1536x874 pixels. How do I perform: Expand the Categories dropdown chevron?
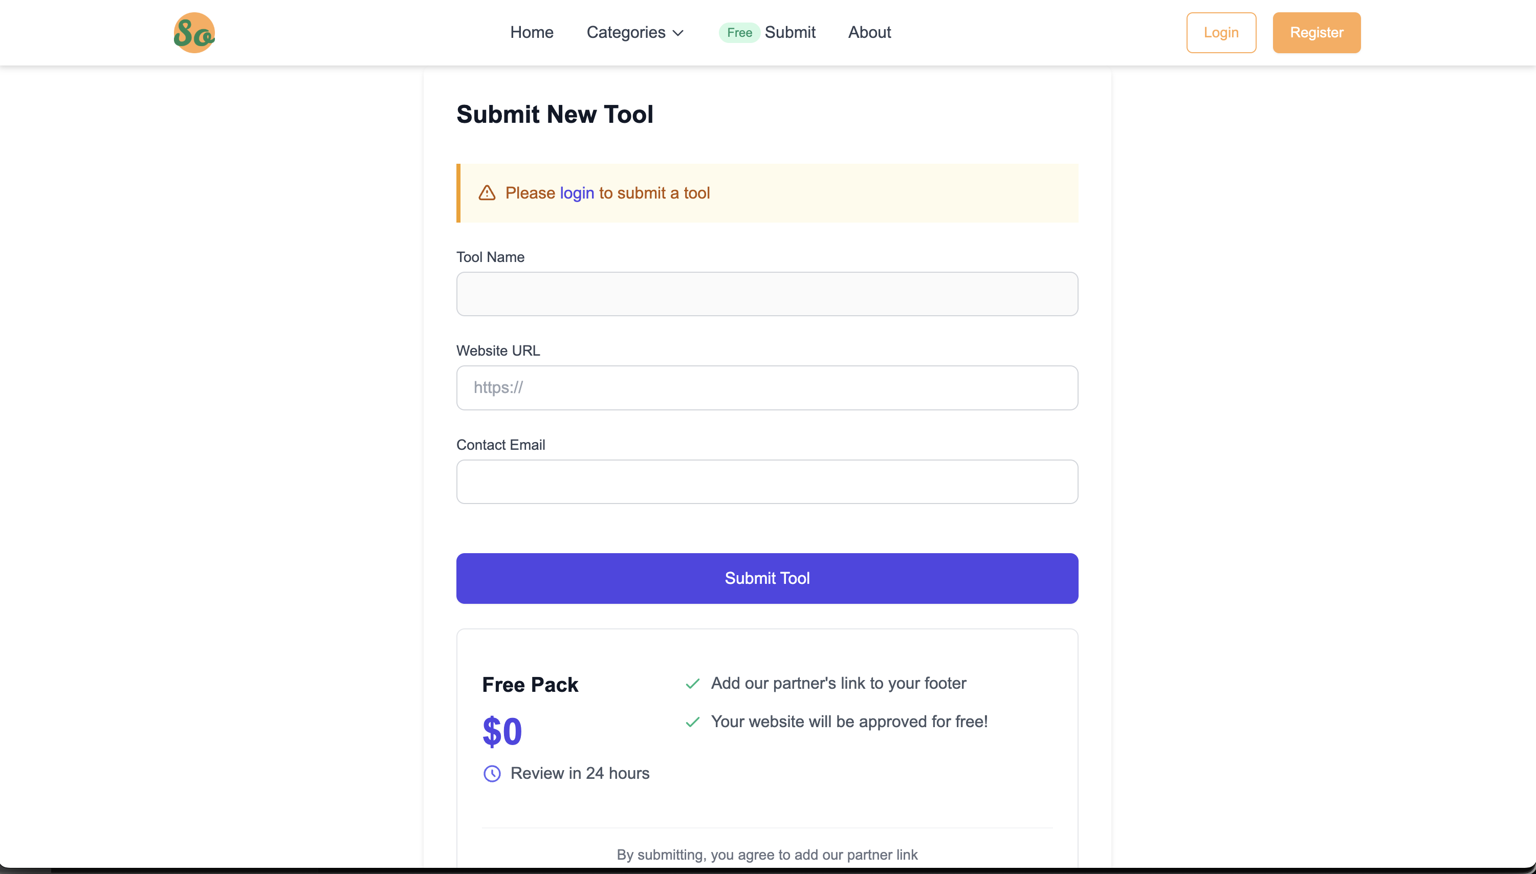point(678,33)
